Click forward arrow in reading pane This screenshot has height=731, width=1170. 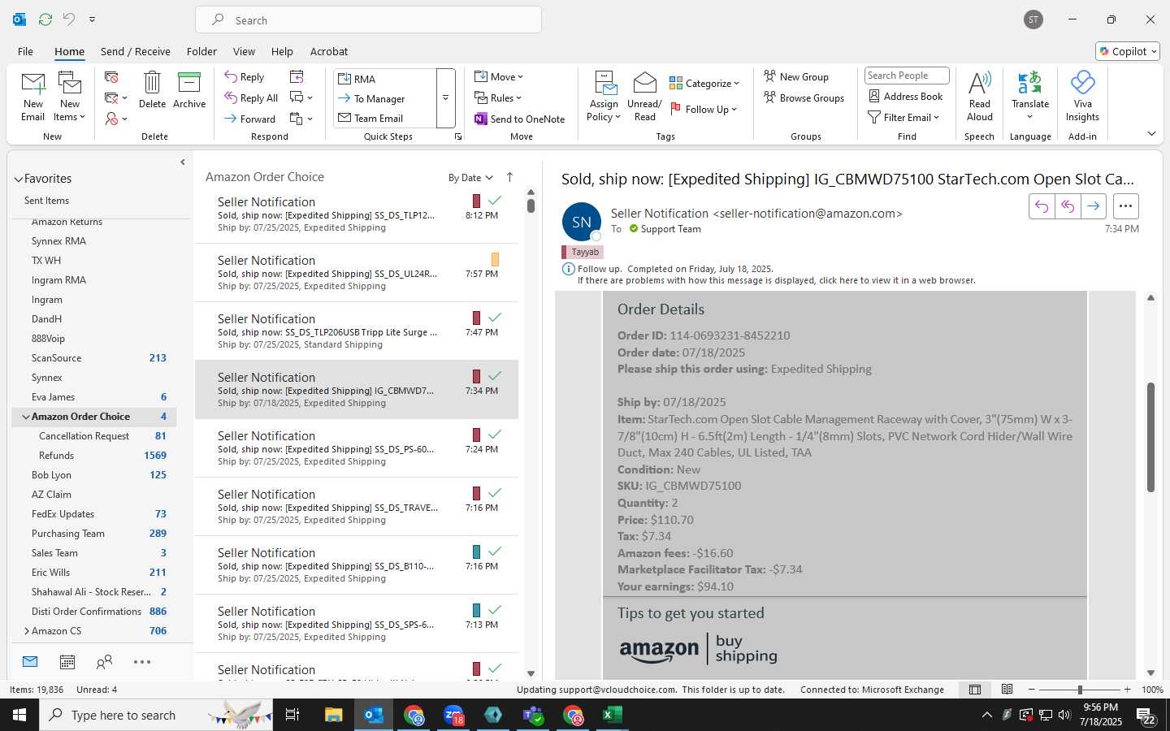(x=1094, y=206)
